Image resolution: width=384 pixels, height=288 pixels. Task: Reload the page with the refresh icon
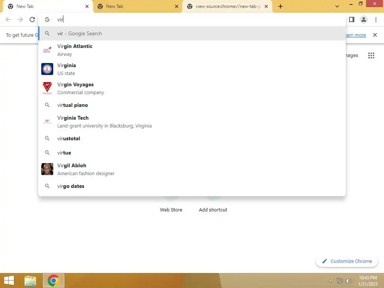coord(32,19)
